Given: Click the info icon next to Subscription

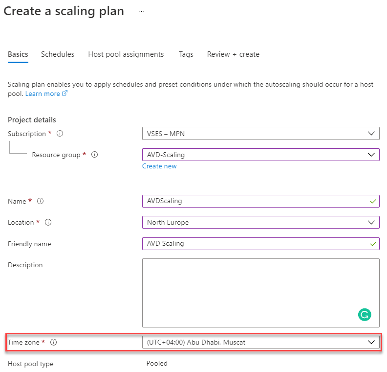Looking at the screenshot, I should click(x=60, y=134).
